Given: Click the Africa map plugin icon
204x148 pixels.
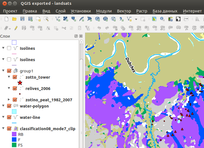Looking at the screenshot, I should coord(178,19).
